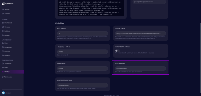Click the Cybrancee brand name

[x=9, y=4]
